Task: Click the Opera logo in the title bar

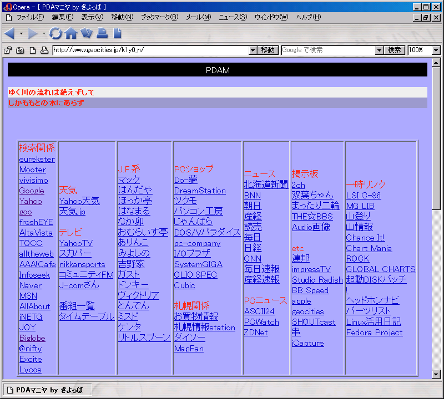Action: pos(8,7)
